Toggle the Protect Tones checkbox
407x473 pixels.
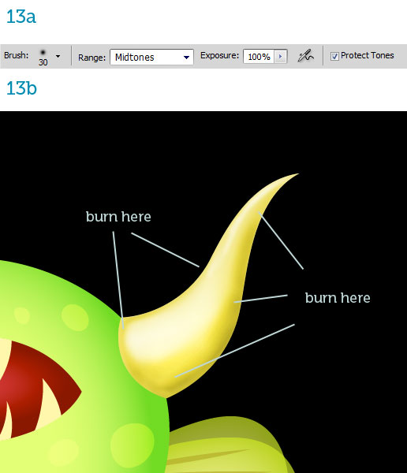click(334, 56)
